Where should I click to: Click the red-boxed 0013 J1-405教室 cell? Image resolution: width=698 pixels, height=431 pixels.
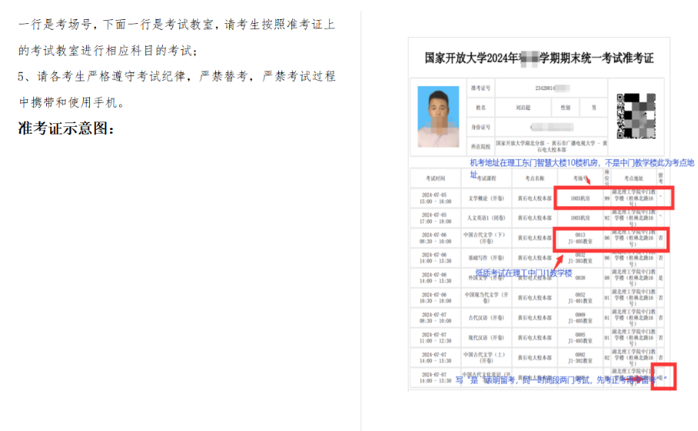[x=581, y=239]
